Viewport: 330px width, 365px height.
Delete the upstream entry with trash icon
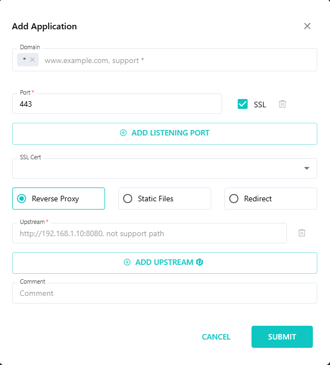(x=302, y=233)
